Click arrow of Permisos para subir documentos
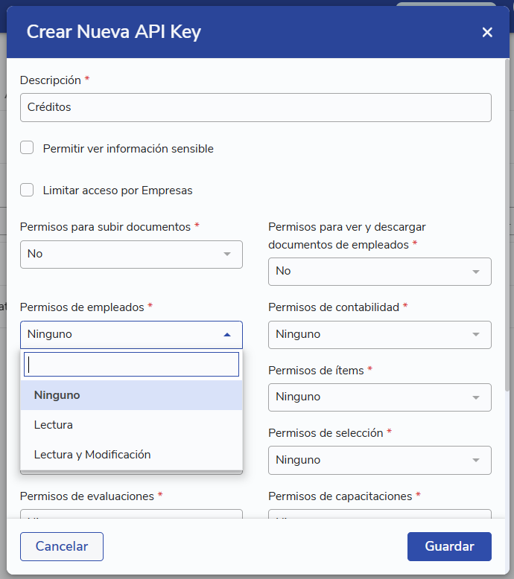514x579 pixels. [x=227, y=254]
